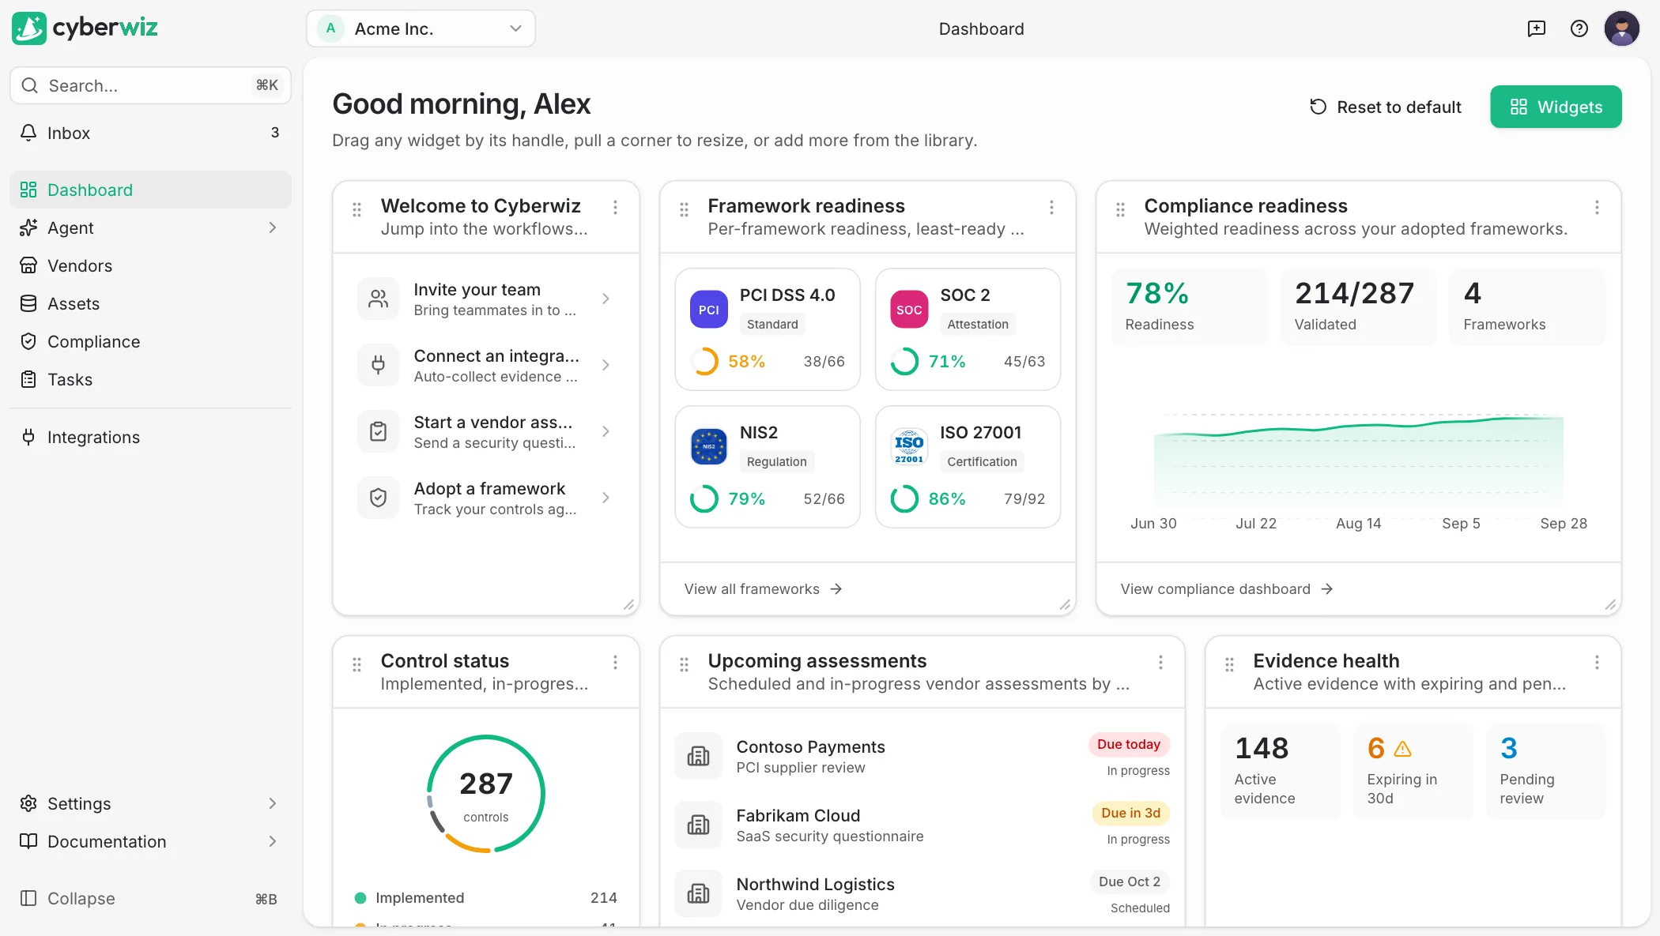Open the Welcome to Cyberwiz widget options menu
Viewport: 1660px width, 936px height.
615,208
